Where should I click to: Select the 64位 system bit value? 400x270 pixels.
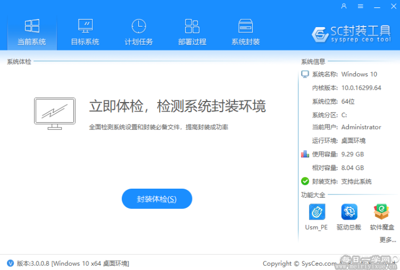tap(348, 102)
